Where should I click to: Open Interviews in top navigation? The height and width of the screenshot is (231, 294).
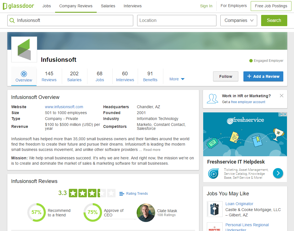tap(133, 6)
